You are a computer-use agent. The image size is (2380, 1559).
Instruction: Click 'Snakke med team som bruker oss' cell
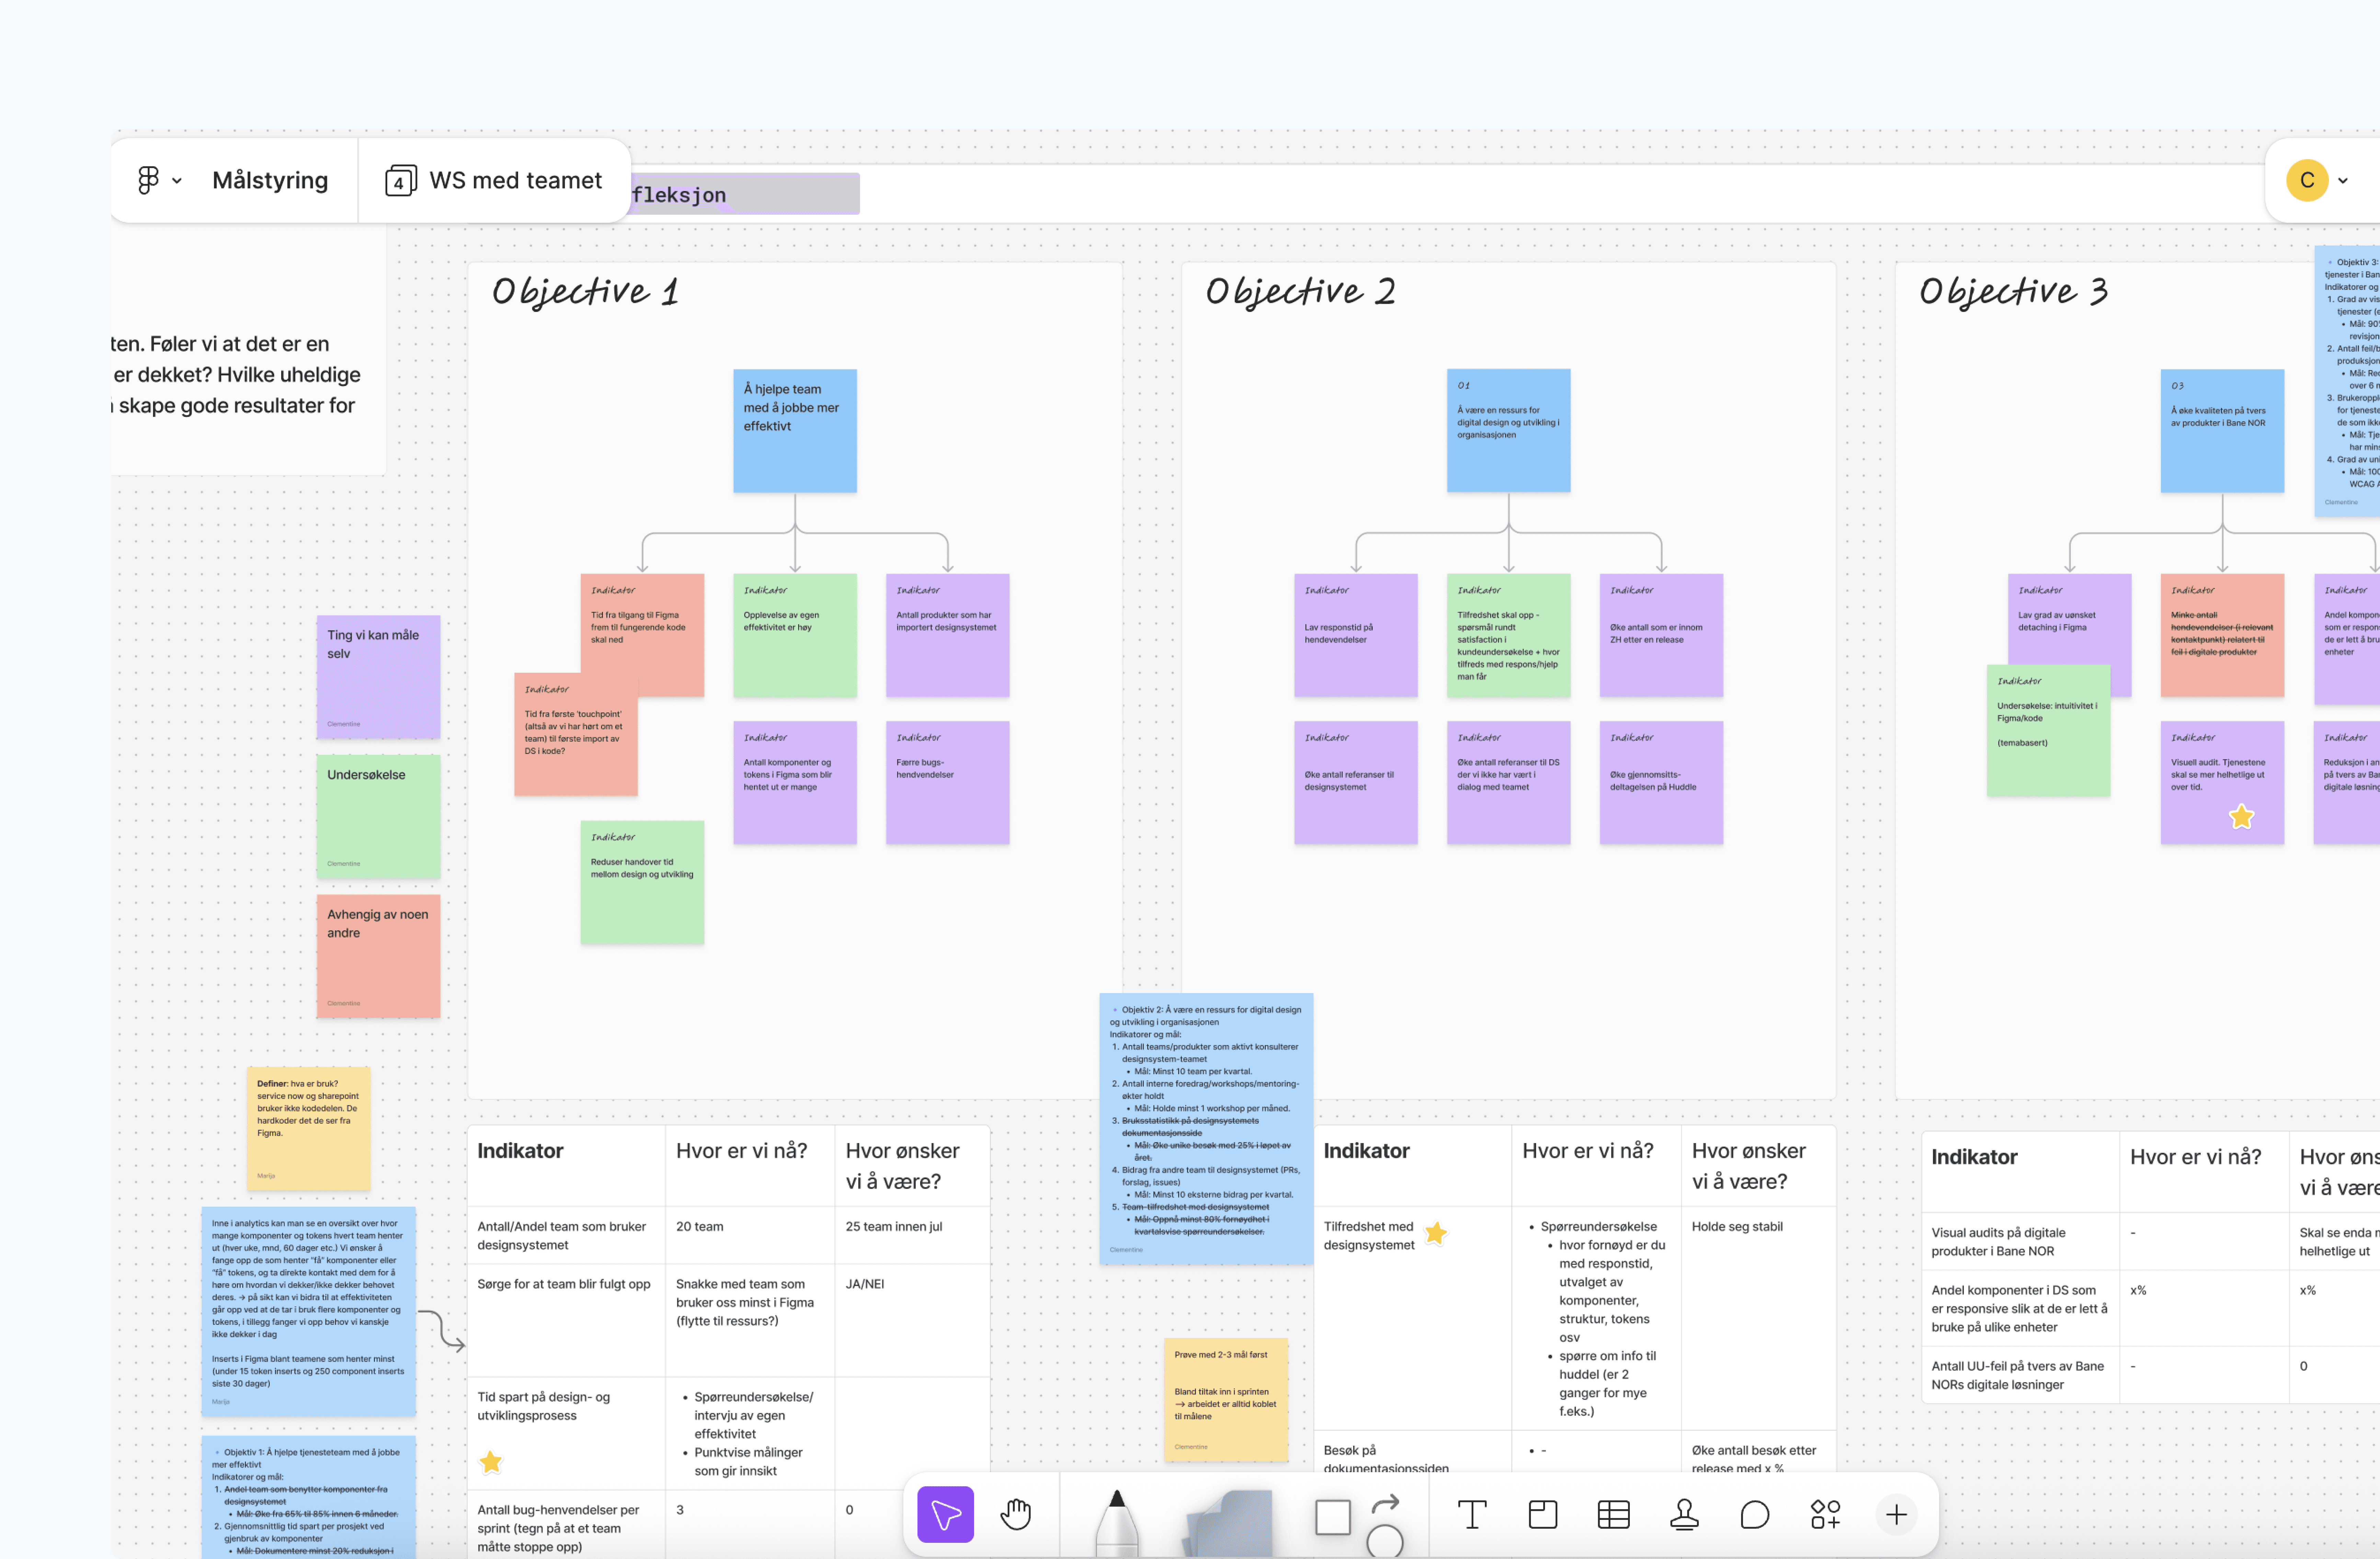(x=750, y=1320)
